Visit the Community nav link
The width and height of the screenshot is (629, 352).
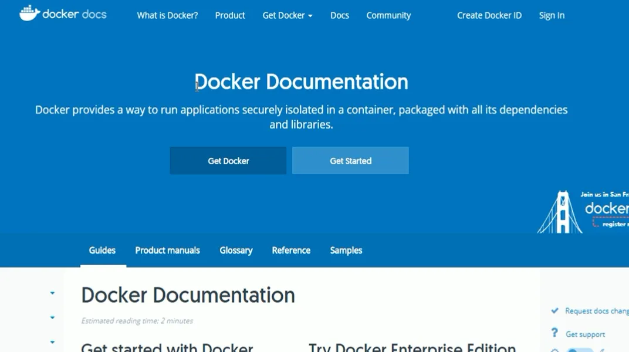point(388,15)
